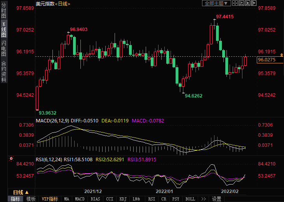The image size is (284, 202).
Task: Enable the BOLL indicator at bottom bar
Action: click(x=190, y=199)
